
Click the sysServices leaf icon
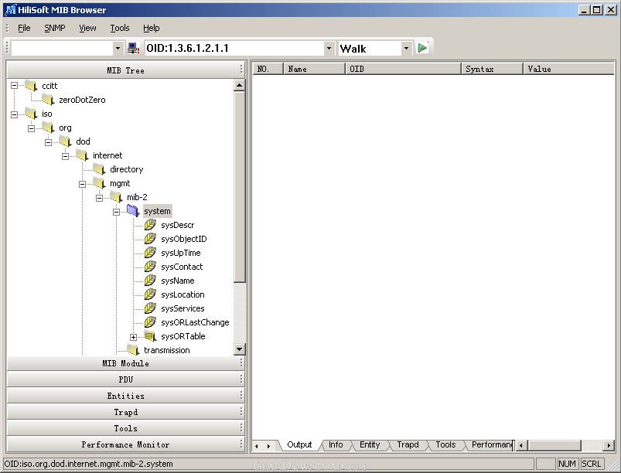[150, 308]
